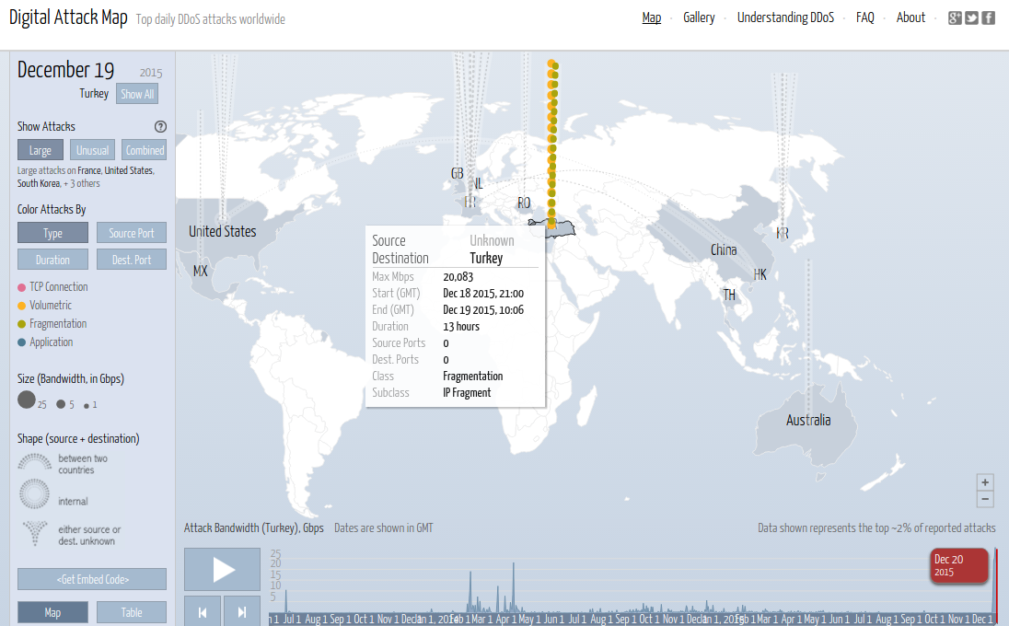
Task: Open the Google Plus share icon
Action: 955,18
